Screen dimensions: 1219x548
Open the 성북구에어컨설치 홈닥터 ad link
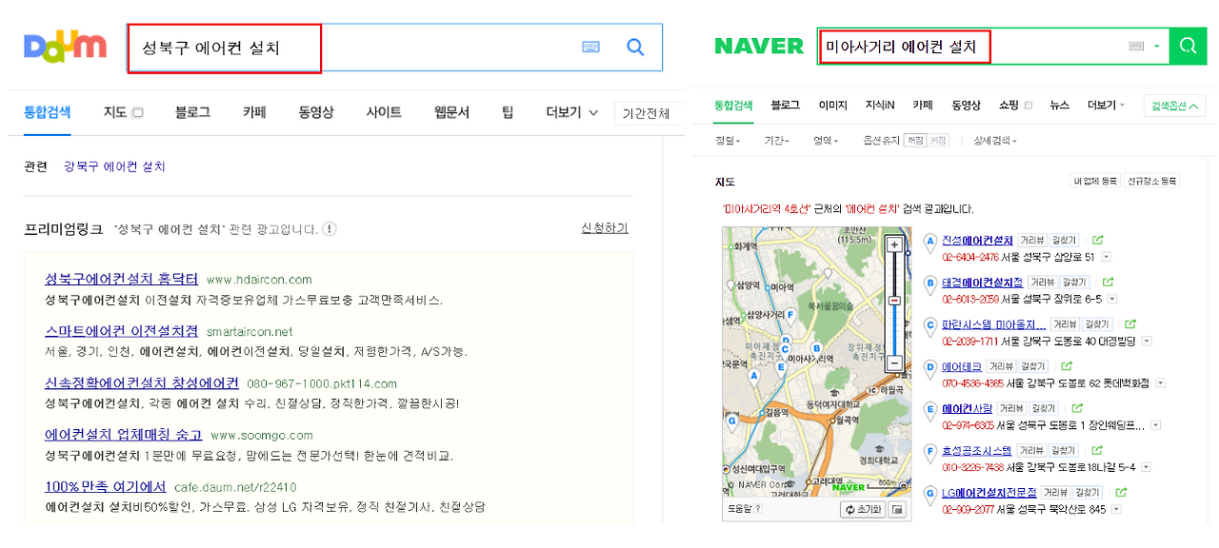[x=121, y=279]
